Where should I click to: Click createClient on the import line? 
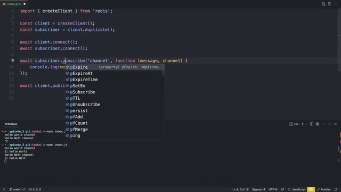coord(57,11)
